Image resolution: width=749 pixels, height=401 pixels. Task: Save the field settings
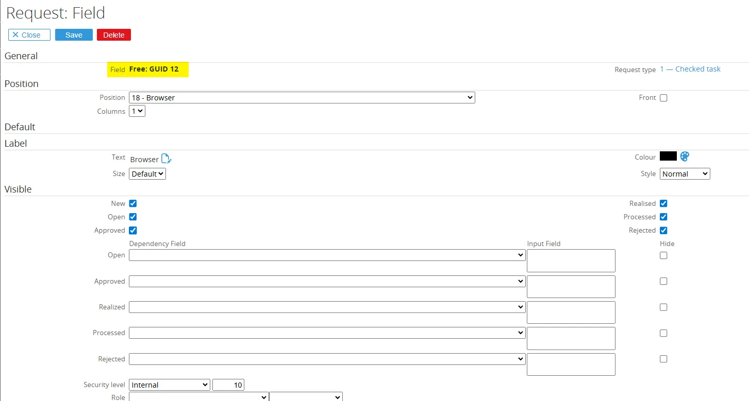[x=74, y=35]
